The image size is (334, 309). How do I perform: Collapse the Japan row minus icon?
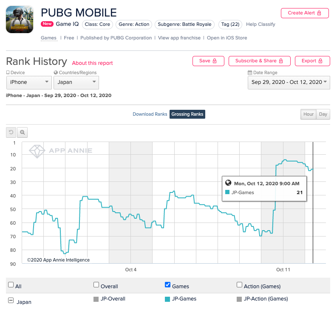click(11, 301)
